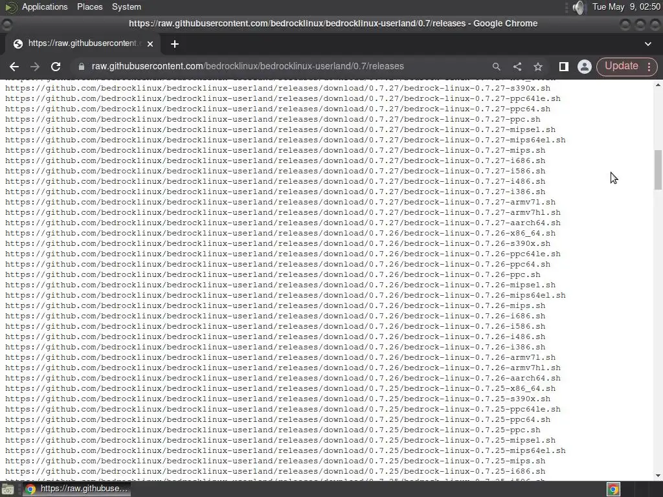Open a new tab with the plus button

tap(175, 44)
